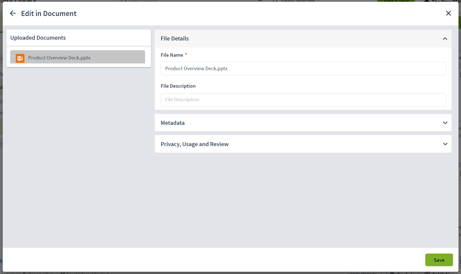Click Saved Searches in the background header
461x274 pixels.
pos(298,1)
